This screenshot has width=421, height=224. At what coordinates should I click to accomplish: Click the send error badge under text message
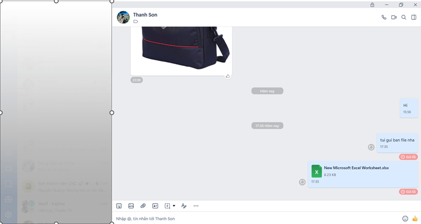tap(409, 157)
